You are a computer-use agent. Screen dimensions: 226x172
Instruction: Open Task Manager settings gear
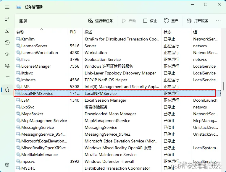pyautogui.click(x=7, y=165)
